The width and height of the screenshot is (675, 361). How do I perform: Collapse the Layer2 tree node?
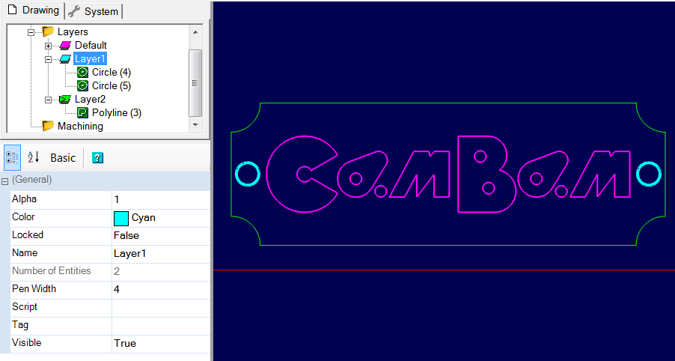tap(48, 100)
